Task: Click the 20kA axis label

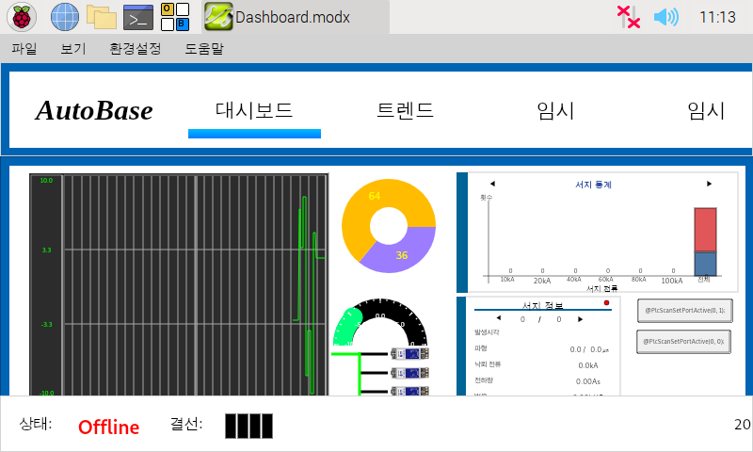Action: point(542,281)
